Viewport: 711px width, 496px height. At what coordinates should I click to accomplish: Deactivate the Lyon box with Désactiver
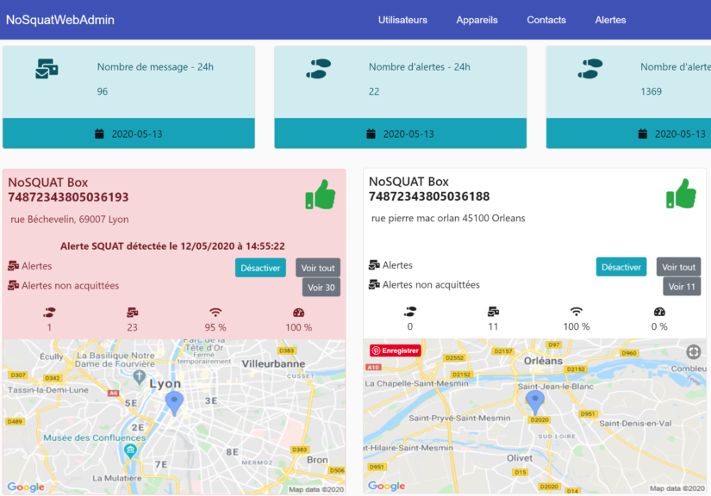click(260, 268)
